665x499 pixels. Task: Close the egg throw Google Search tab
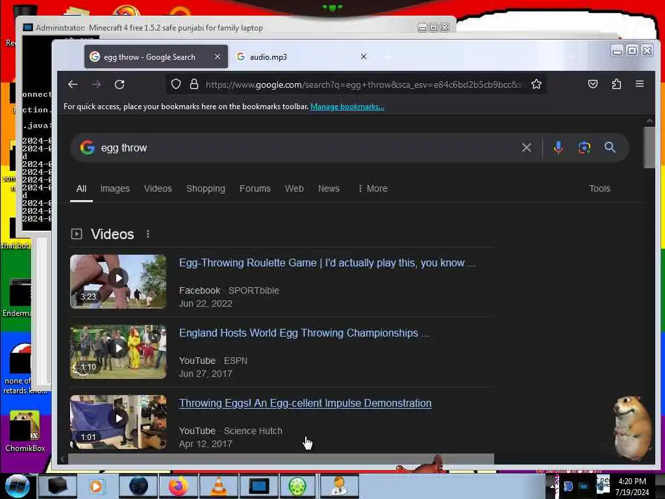[x=217, y=57]
